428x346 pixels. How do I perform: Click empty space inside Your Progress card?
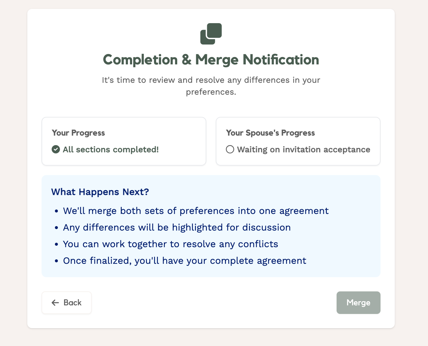click(178, 134)
